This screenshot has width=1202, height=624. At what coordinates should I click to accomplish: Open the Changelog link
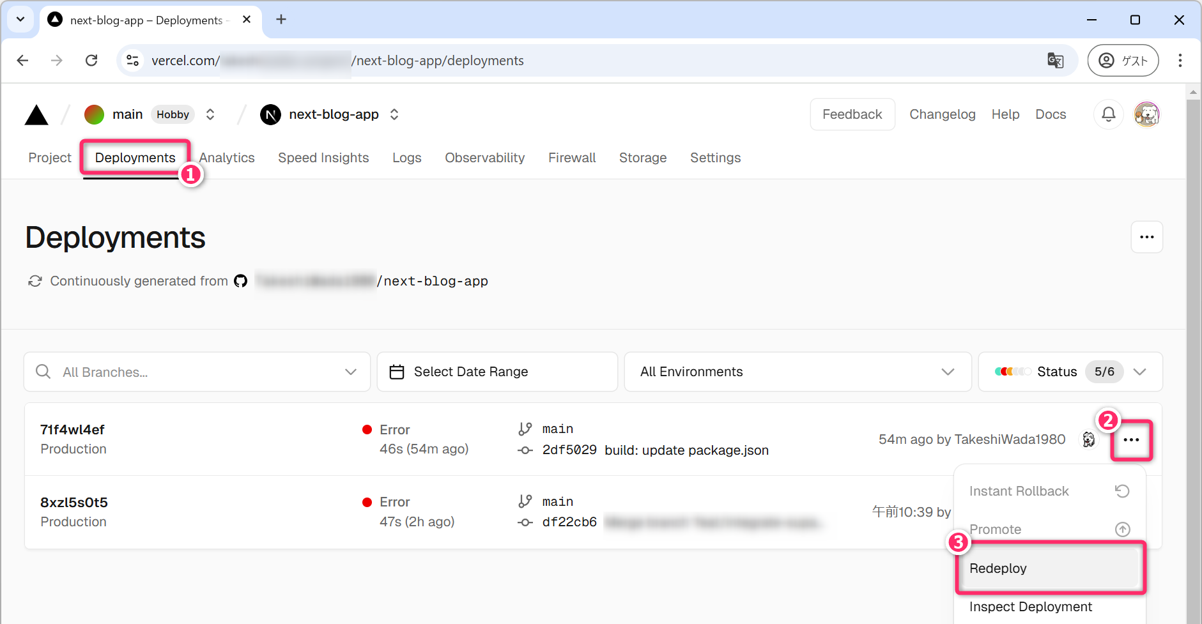(942, 114)
